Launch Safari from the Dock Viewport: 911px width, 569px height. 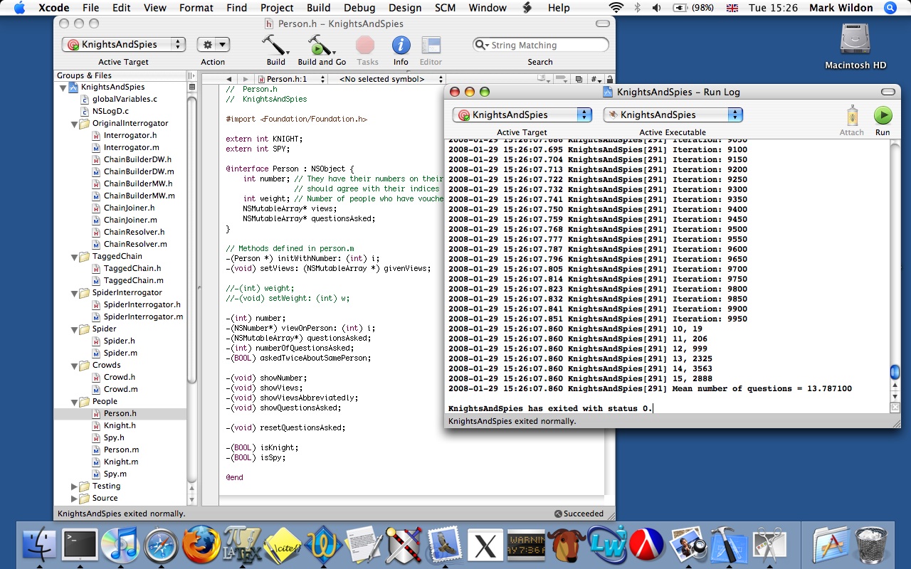[x=161, y=546]
